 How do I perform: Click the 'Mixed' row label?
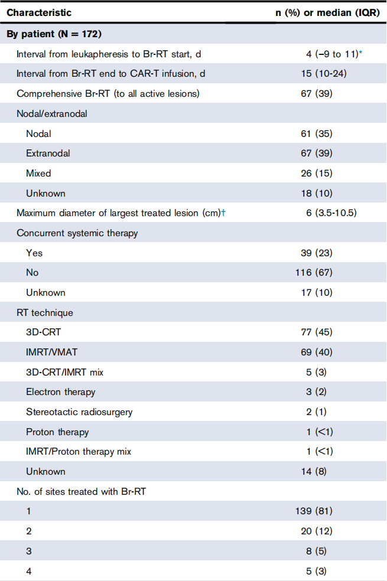[38, 173]
